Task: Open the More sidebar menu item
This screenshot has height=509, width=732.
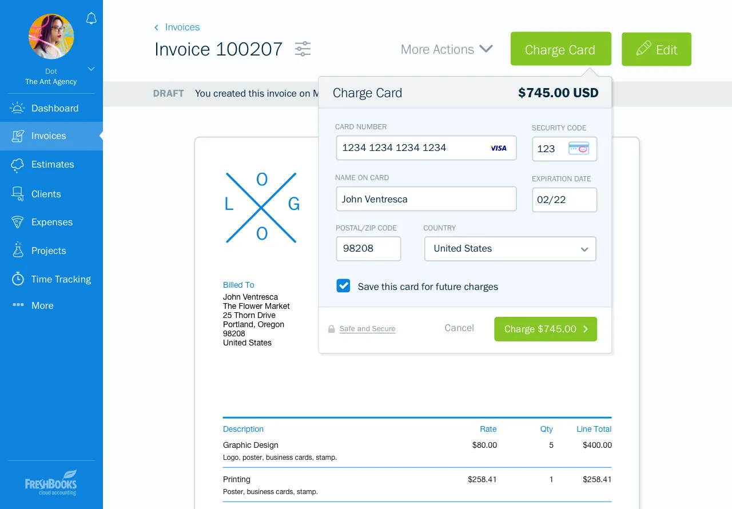Action: 42,306
